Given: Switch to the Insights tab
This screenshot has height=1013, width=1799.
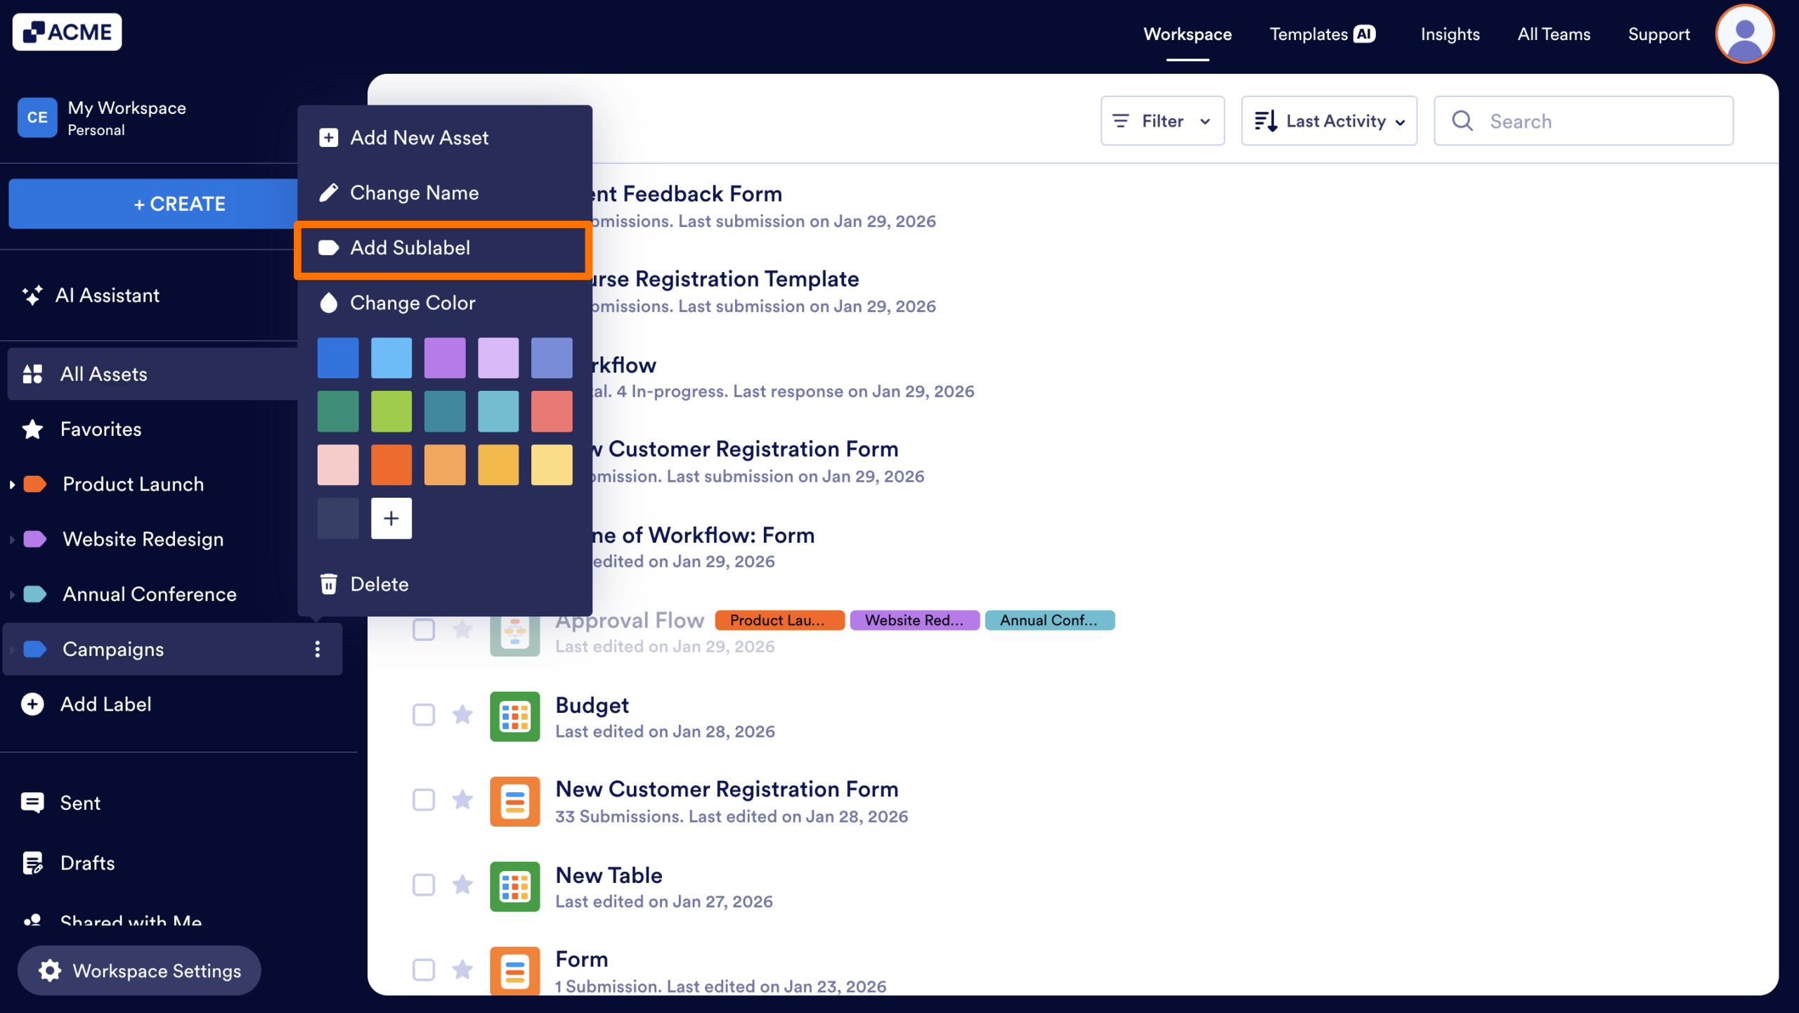Looking at the screenshot, I should [x=1450, y=34].
